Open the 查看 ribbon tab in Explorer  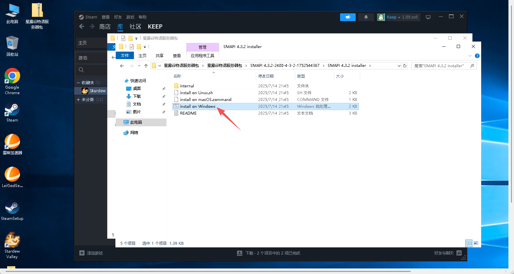[177, 56]
